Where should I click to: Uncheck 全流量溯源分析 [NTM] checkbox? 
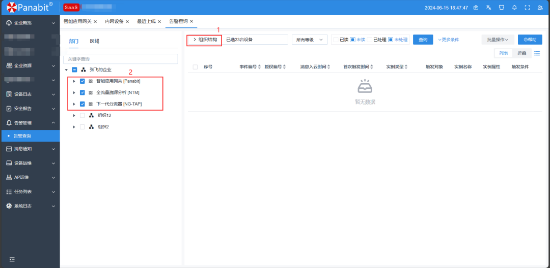click(x=82, y=92)
